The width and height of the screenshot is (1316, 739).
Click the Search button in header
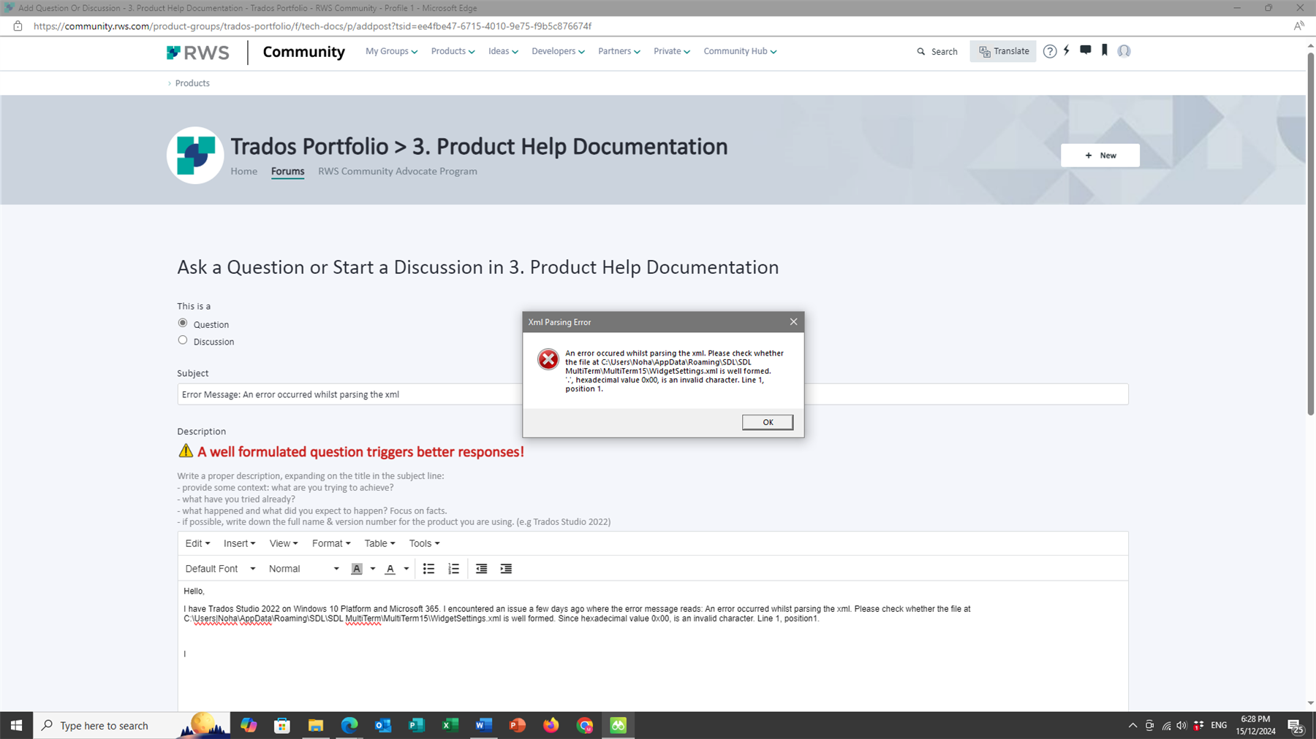[x=937, y=51]
